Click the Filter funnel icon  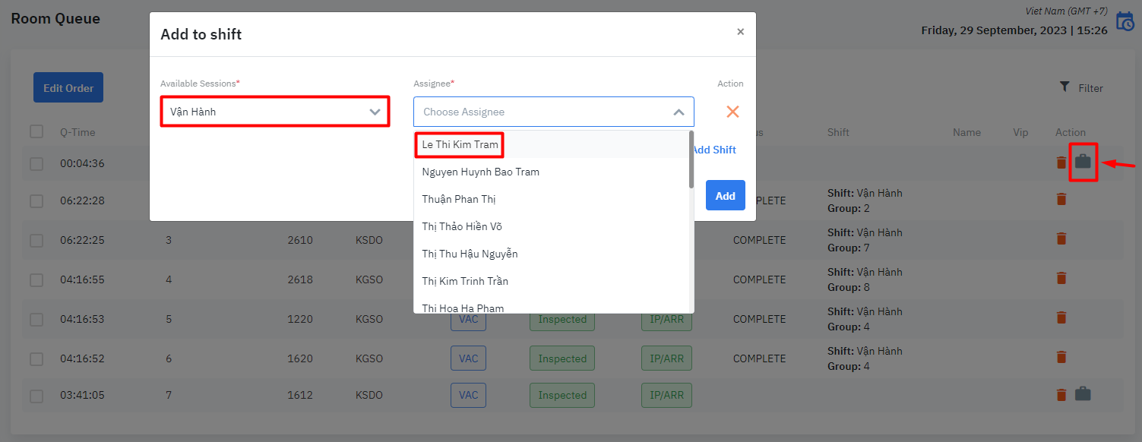(1064, 87)
